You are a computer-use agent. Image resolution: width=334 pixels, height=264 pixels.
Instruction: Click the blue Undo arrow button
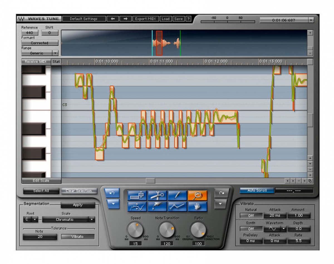coord(112,193)
